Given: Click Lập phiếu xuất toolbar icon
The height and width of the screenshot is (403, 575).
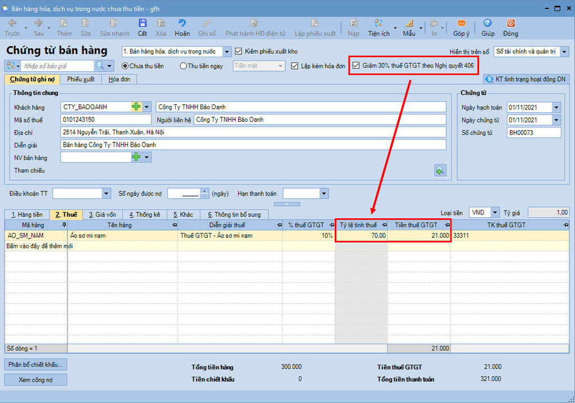Looking at the screenshot, I should click(314, 24).
